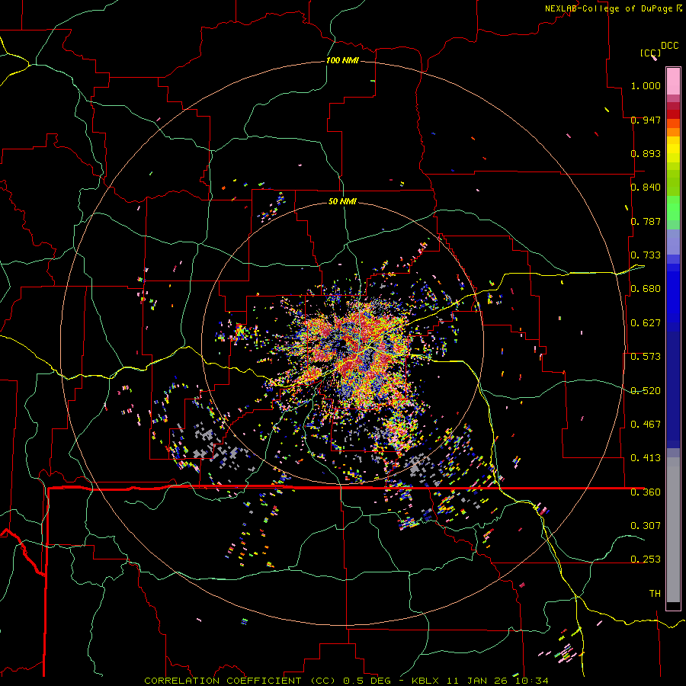
Task: Click the 0.840 scale value
Action: point(646,188)
